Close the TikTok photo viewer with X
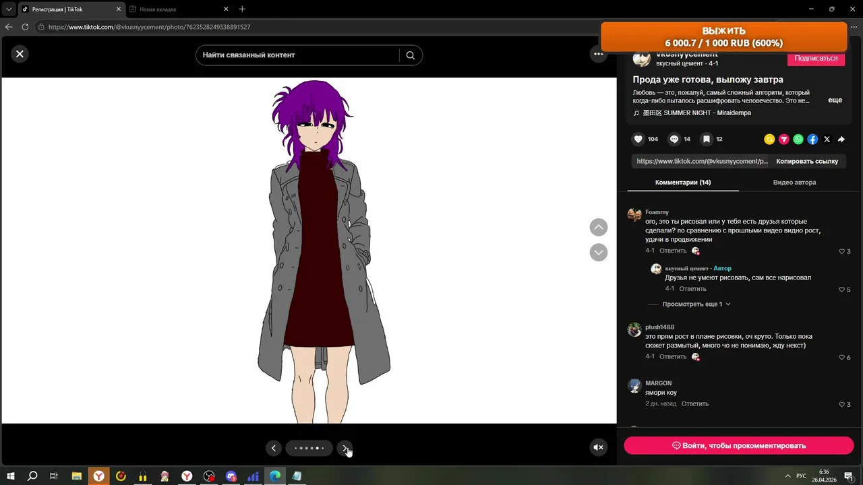Viewport: 863px width, 485px height. tap(20, 54)
